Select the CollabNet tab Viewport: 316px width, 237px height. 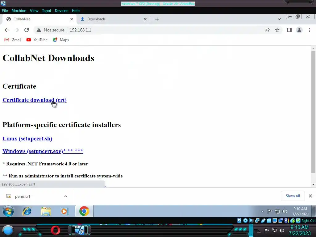click(x=39, y=19)
